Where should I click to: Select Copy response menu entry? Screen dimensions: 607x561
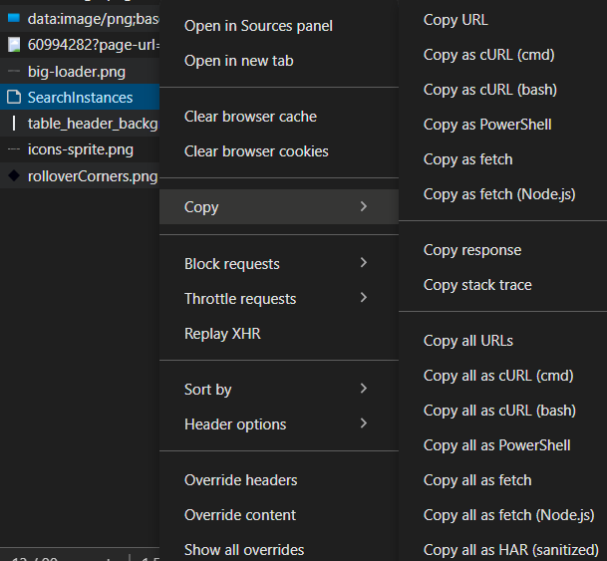[472, 250]
